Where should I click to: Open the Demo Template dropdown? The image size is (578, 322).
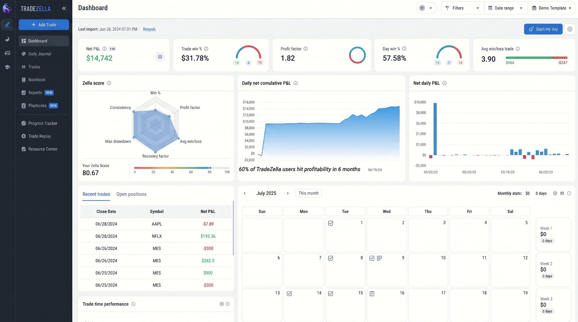tap(552, 8)
